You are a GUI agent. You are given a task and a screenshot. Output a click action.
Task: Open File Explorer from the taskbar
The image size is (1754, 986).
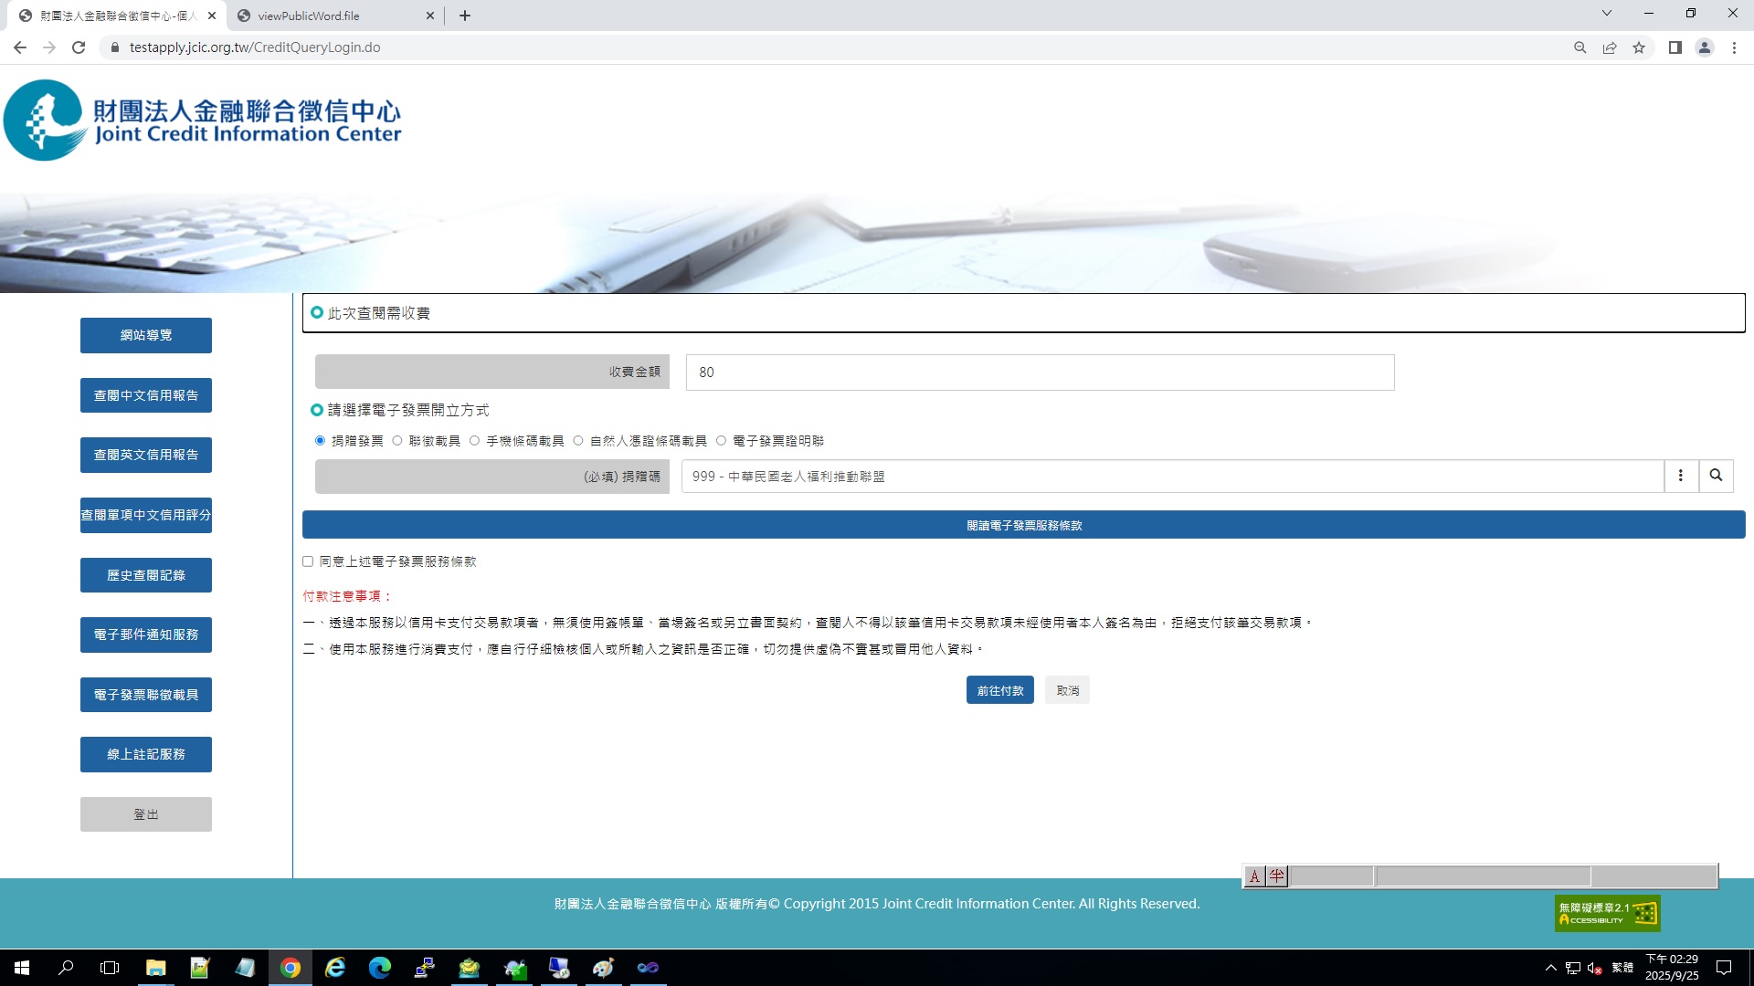click(155, 968)
